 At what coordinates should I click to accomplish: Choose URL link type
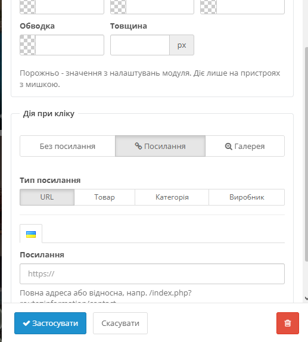47,197
